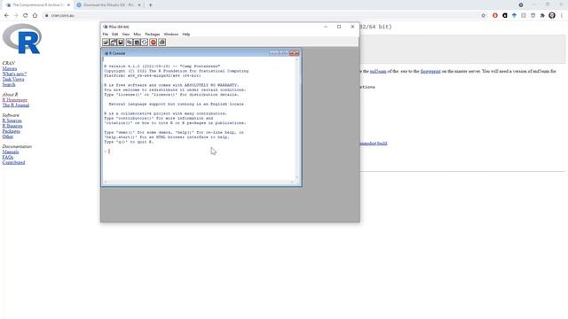Open the R Sources link
568x319 pixels.
(12, 121)
